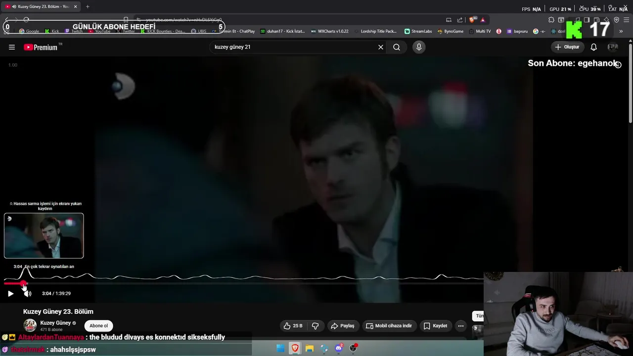Screen dimensions: 633x356
Task: Open the notifications bell
Action: click(593, 47)
